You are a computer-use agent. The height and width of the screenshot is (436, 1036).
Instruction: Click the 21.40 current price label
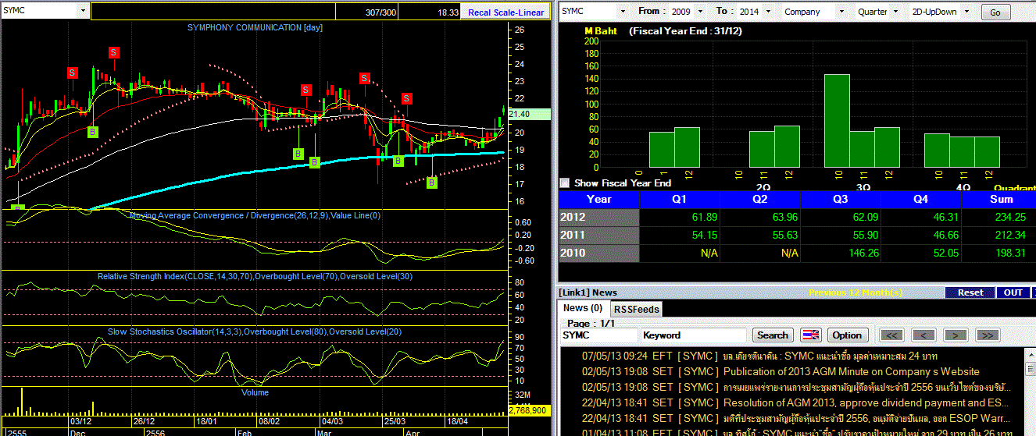pyautogui.click(x=530, y=114)
